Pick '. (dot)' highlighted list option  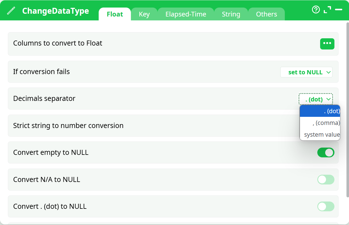pyautogui.click(x=320, y=111)
